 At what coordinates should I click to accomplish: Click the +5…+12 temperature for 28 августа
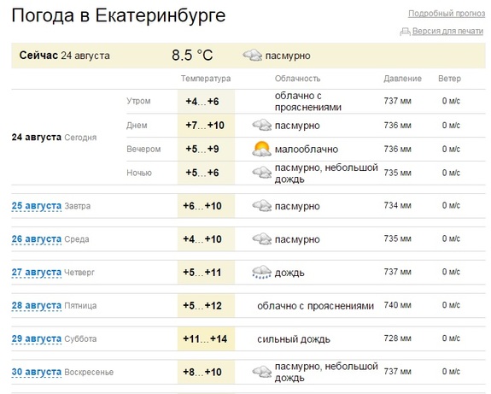click(x=202, y=306)
